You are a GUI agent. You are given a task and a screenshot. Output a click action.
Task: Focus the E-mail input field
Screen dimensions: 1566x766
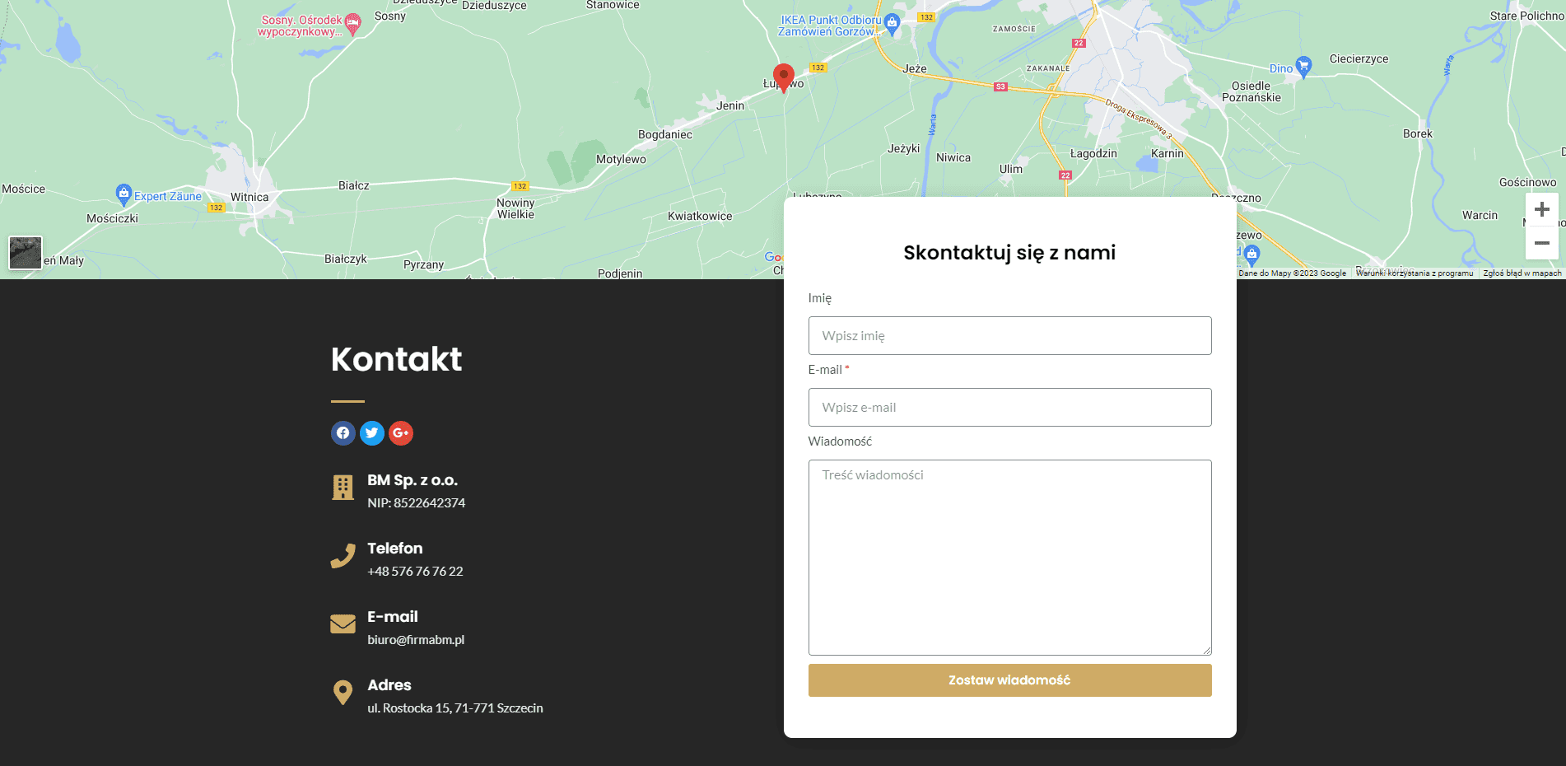tap(1009, 408)
